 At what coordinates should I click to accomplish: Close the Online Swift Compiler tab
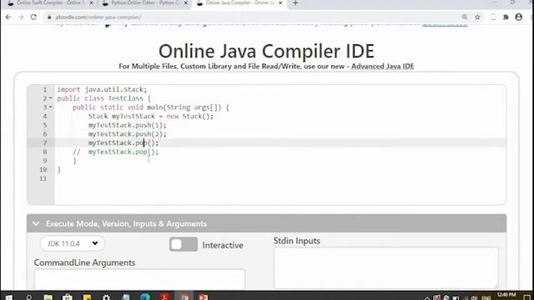pyautogui.click(x=91, y=3)
